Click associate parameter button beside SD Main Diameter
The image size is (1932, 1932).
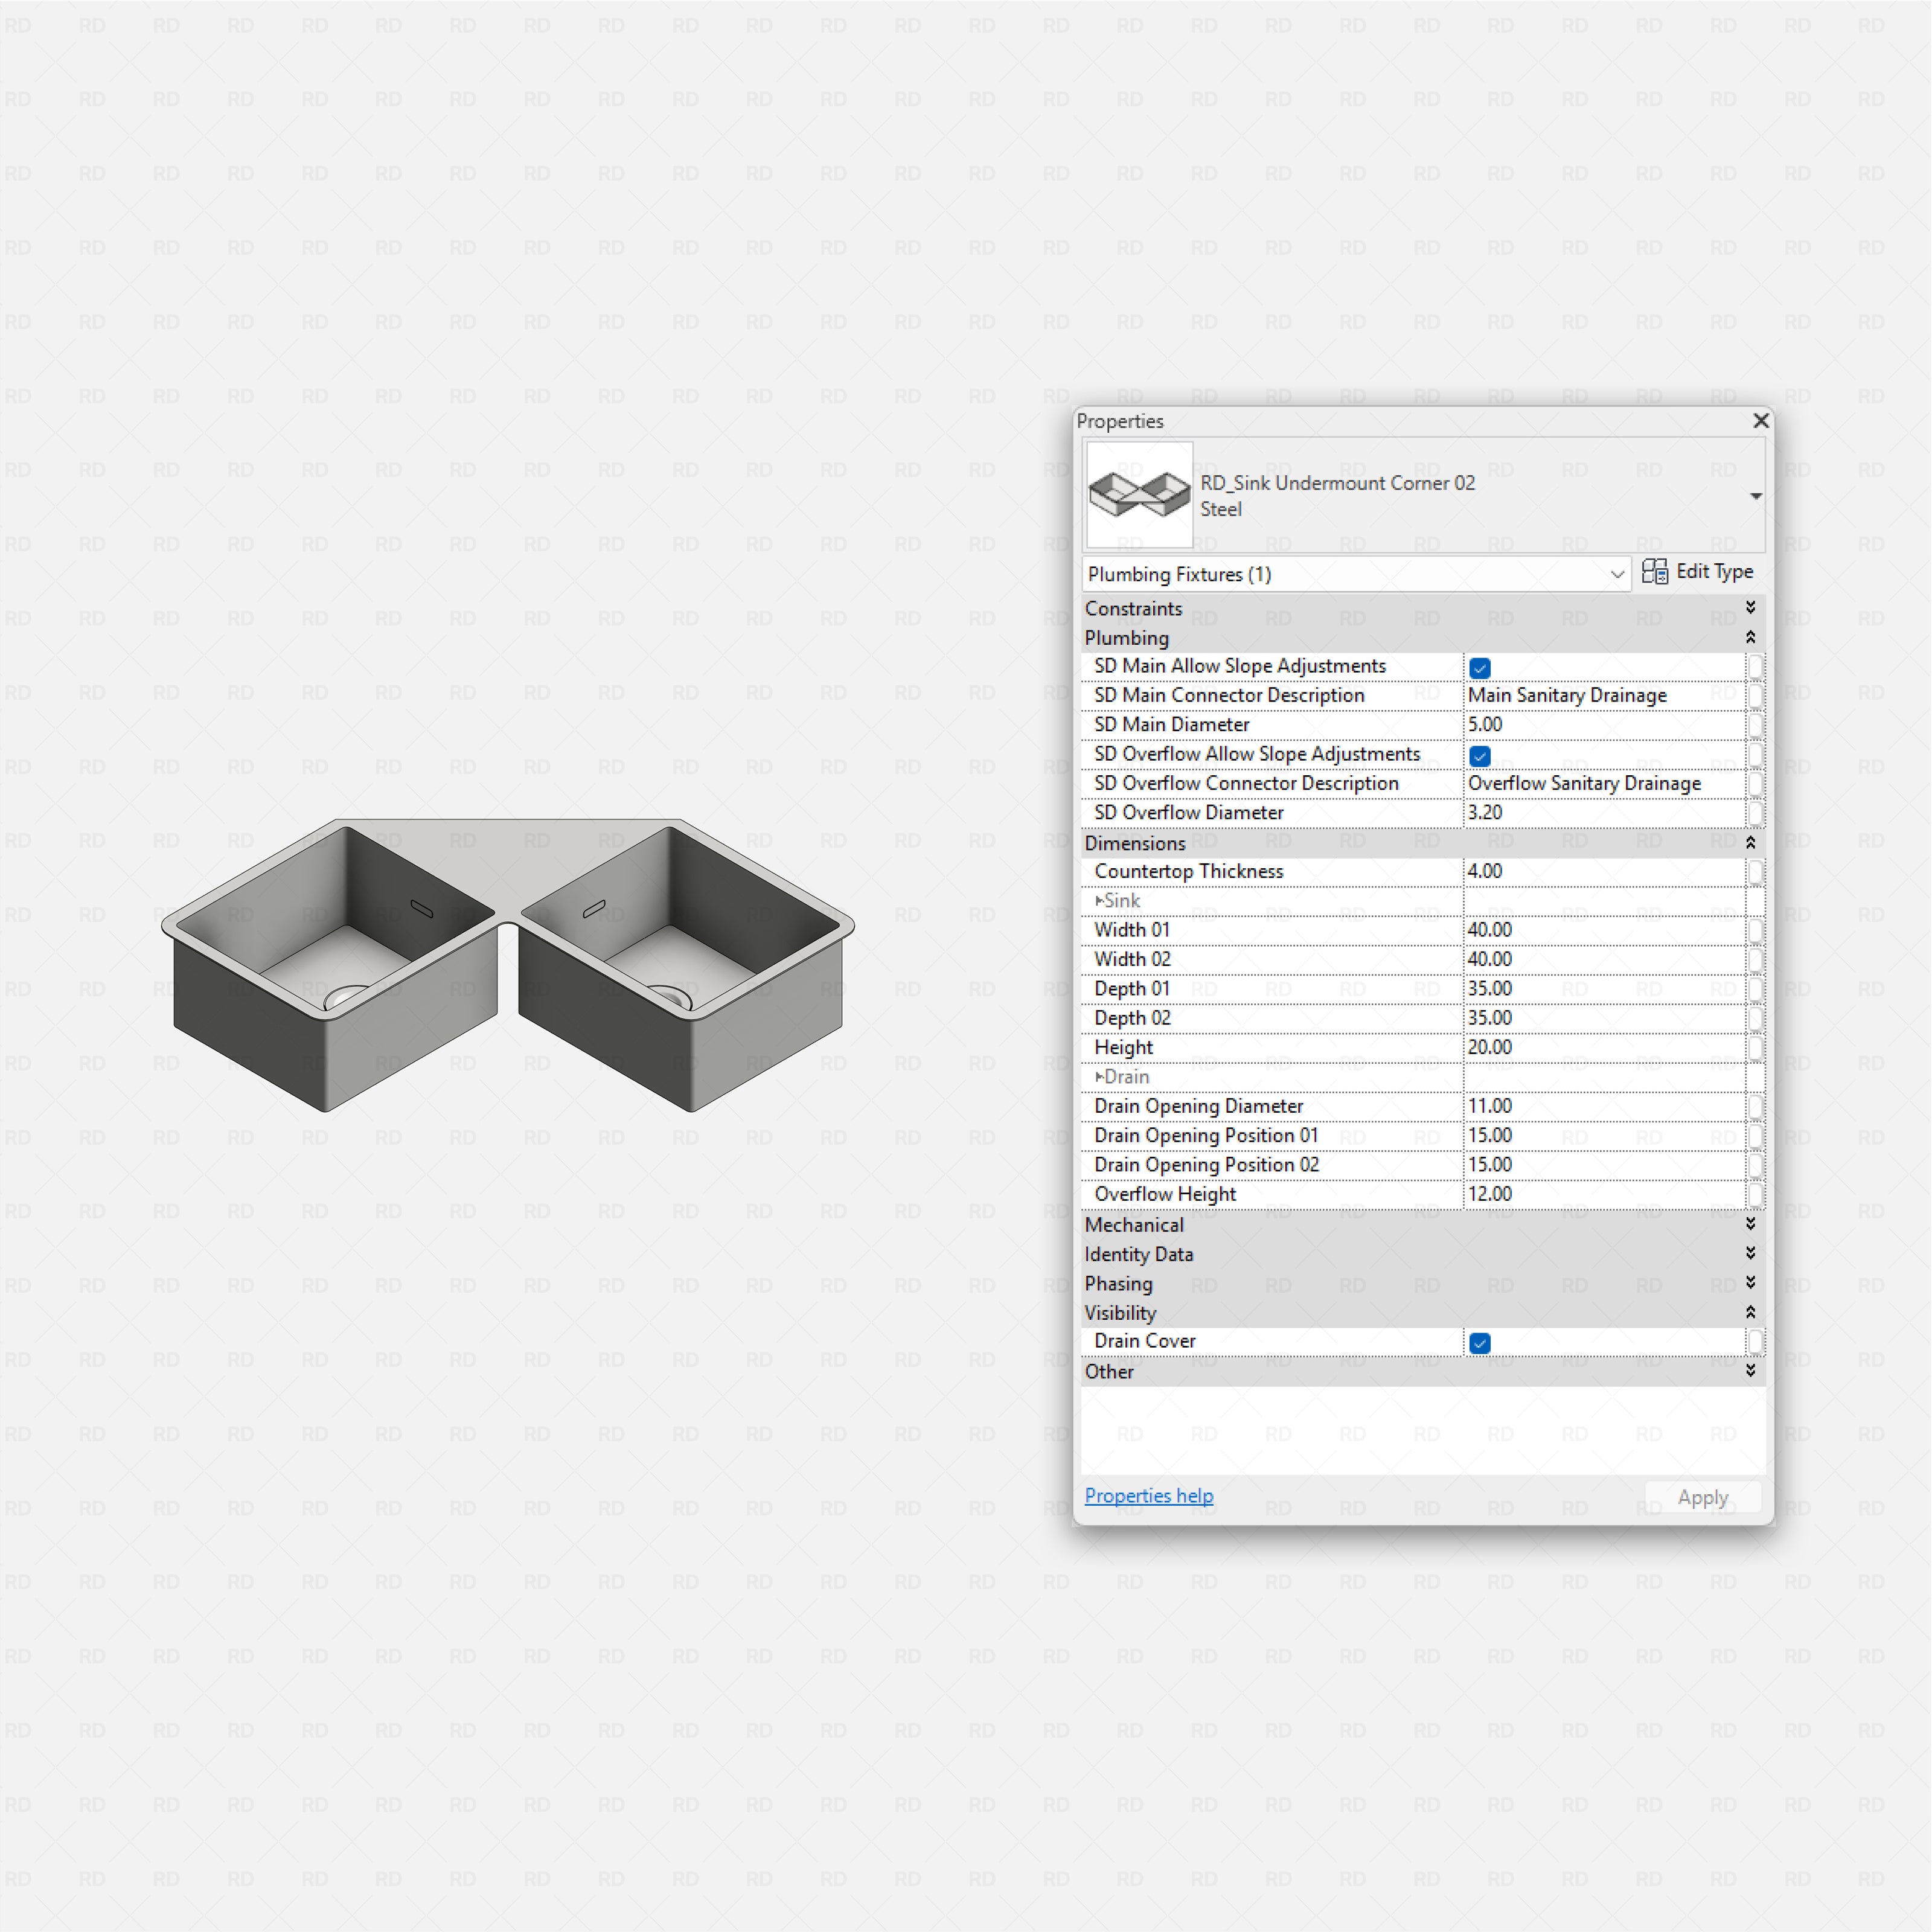tap(1756, 724)
